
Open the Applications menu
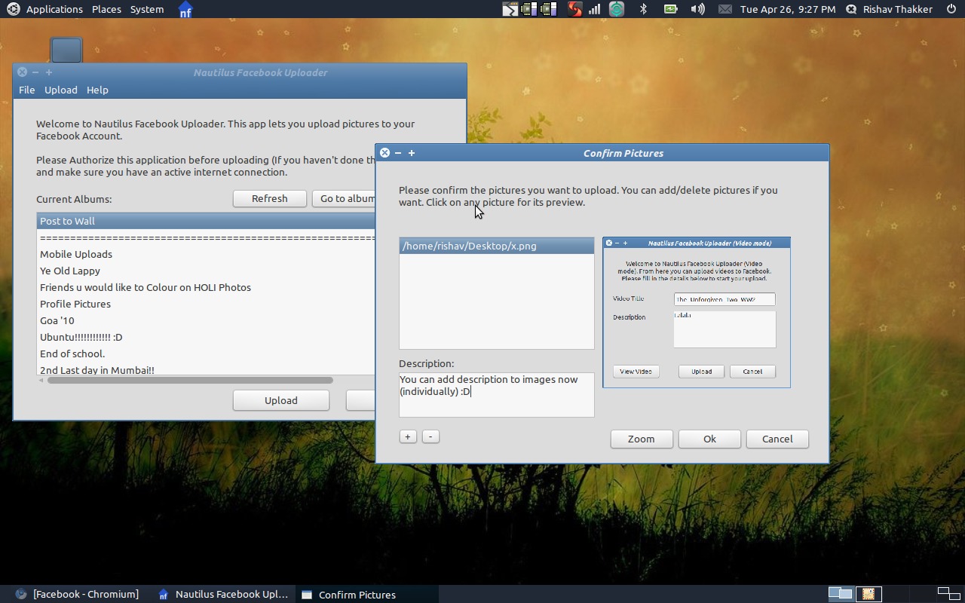click(x=54, y=9)
